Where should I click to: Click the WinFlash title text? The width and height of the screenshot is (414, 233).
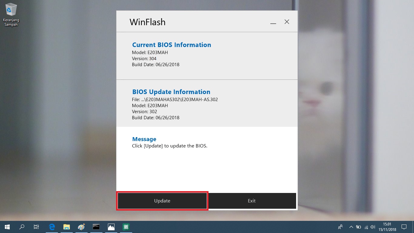(148, 22)
